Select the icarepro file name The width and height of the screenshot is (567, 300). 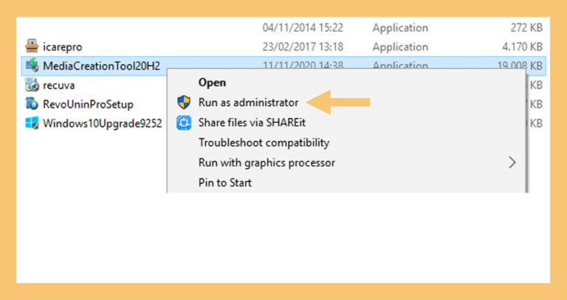63,47
